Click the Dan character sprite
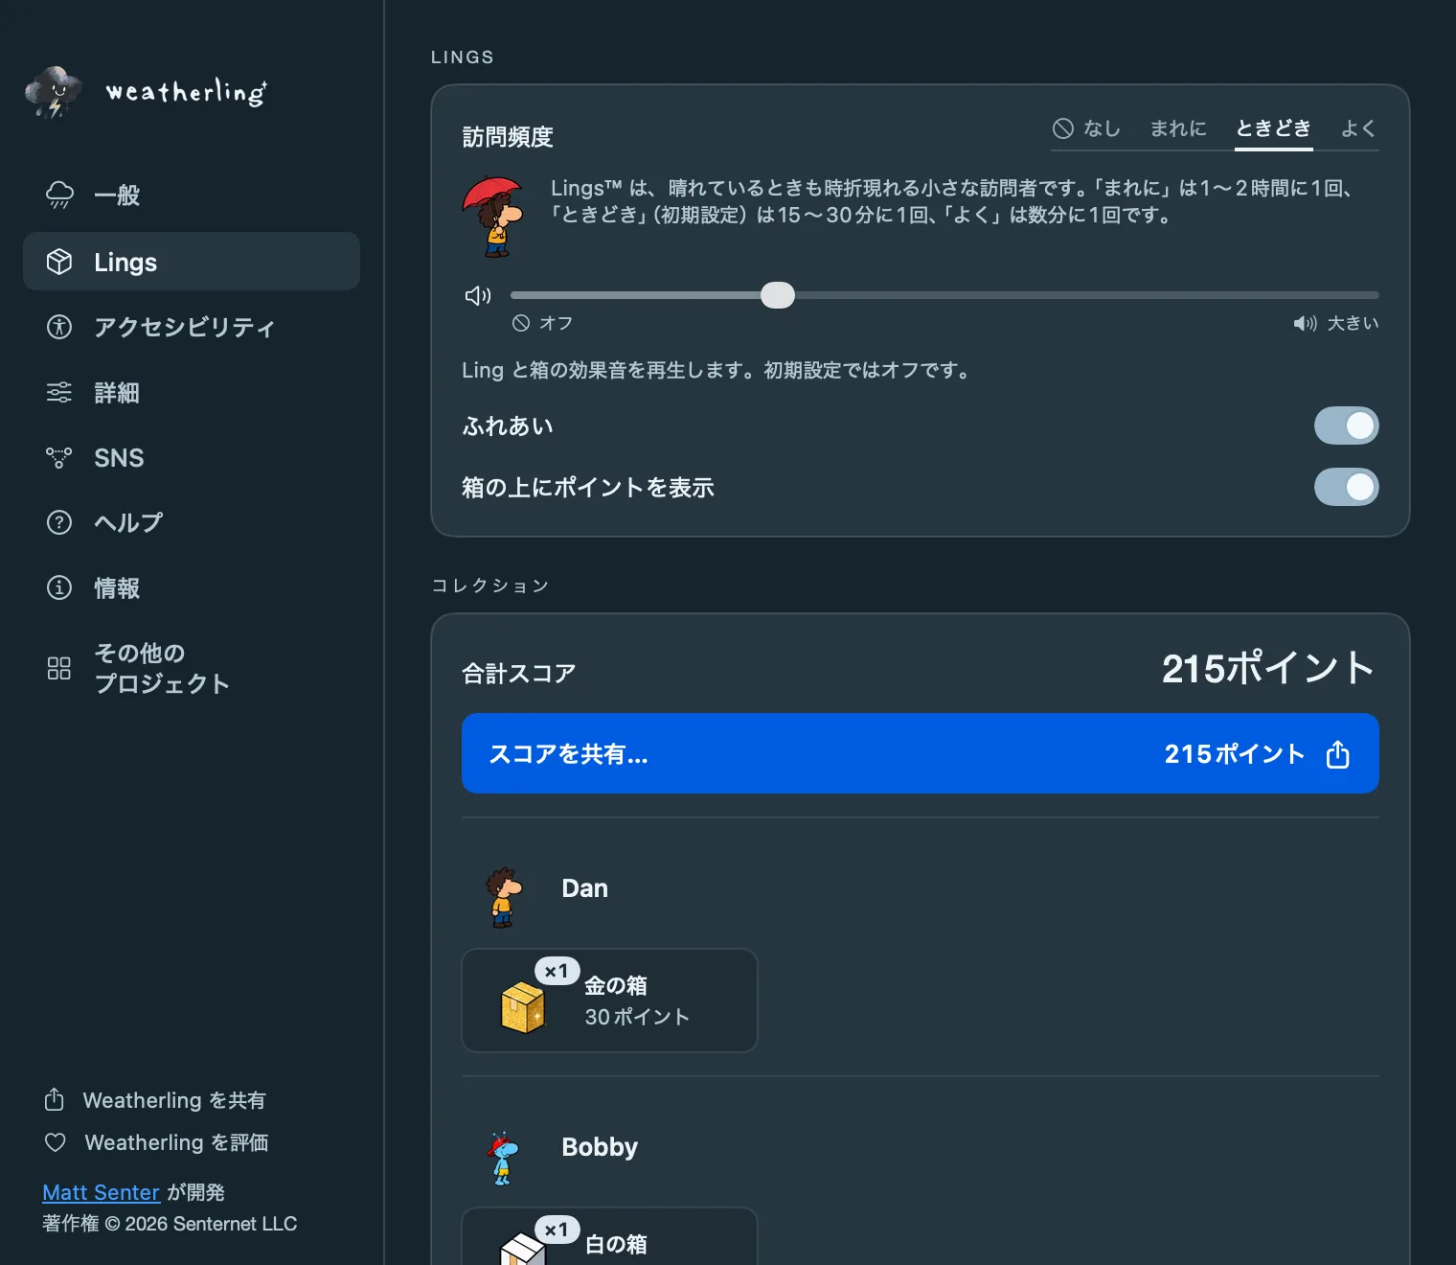Screen dimensions: 1456x1265 (x=503, y=898)
